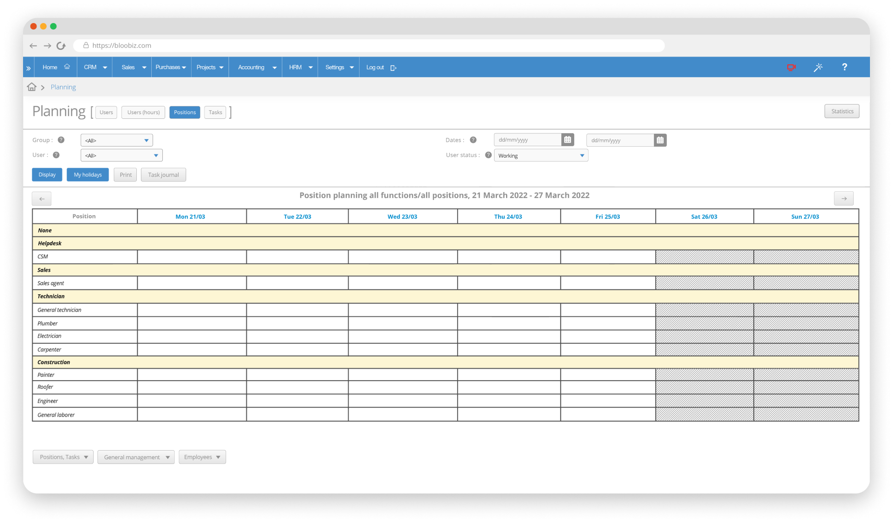
Task: Click the Electrician position row label
Action: click(49, 336)
